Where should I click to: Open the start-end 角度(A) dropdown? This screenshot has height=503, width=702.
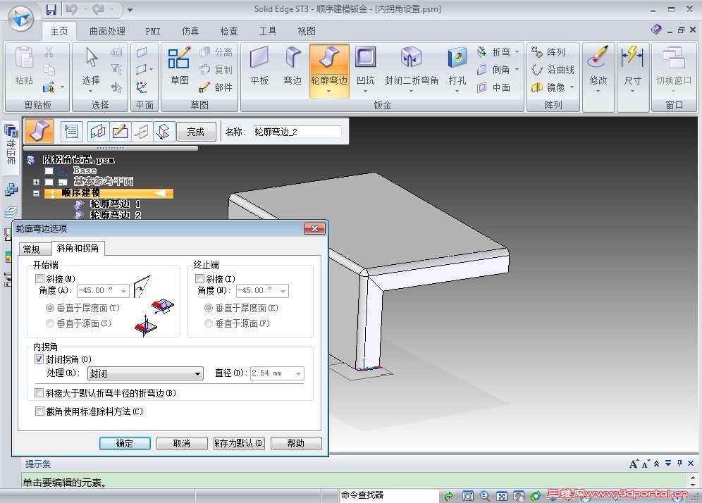click(123, 292)
